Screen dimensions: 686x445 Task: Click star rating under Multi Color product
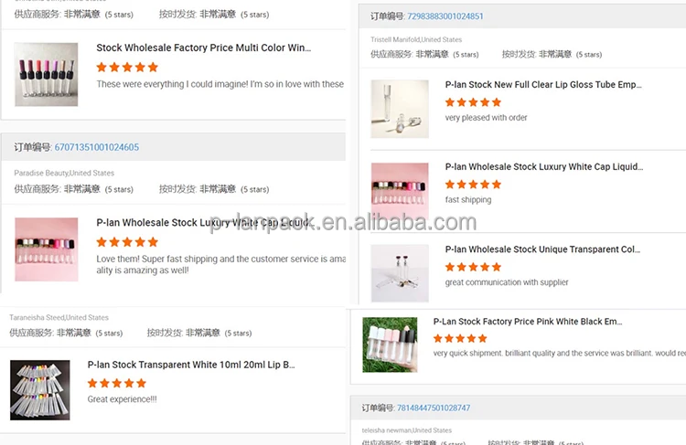click(x=127, y=67)
